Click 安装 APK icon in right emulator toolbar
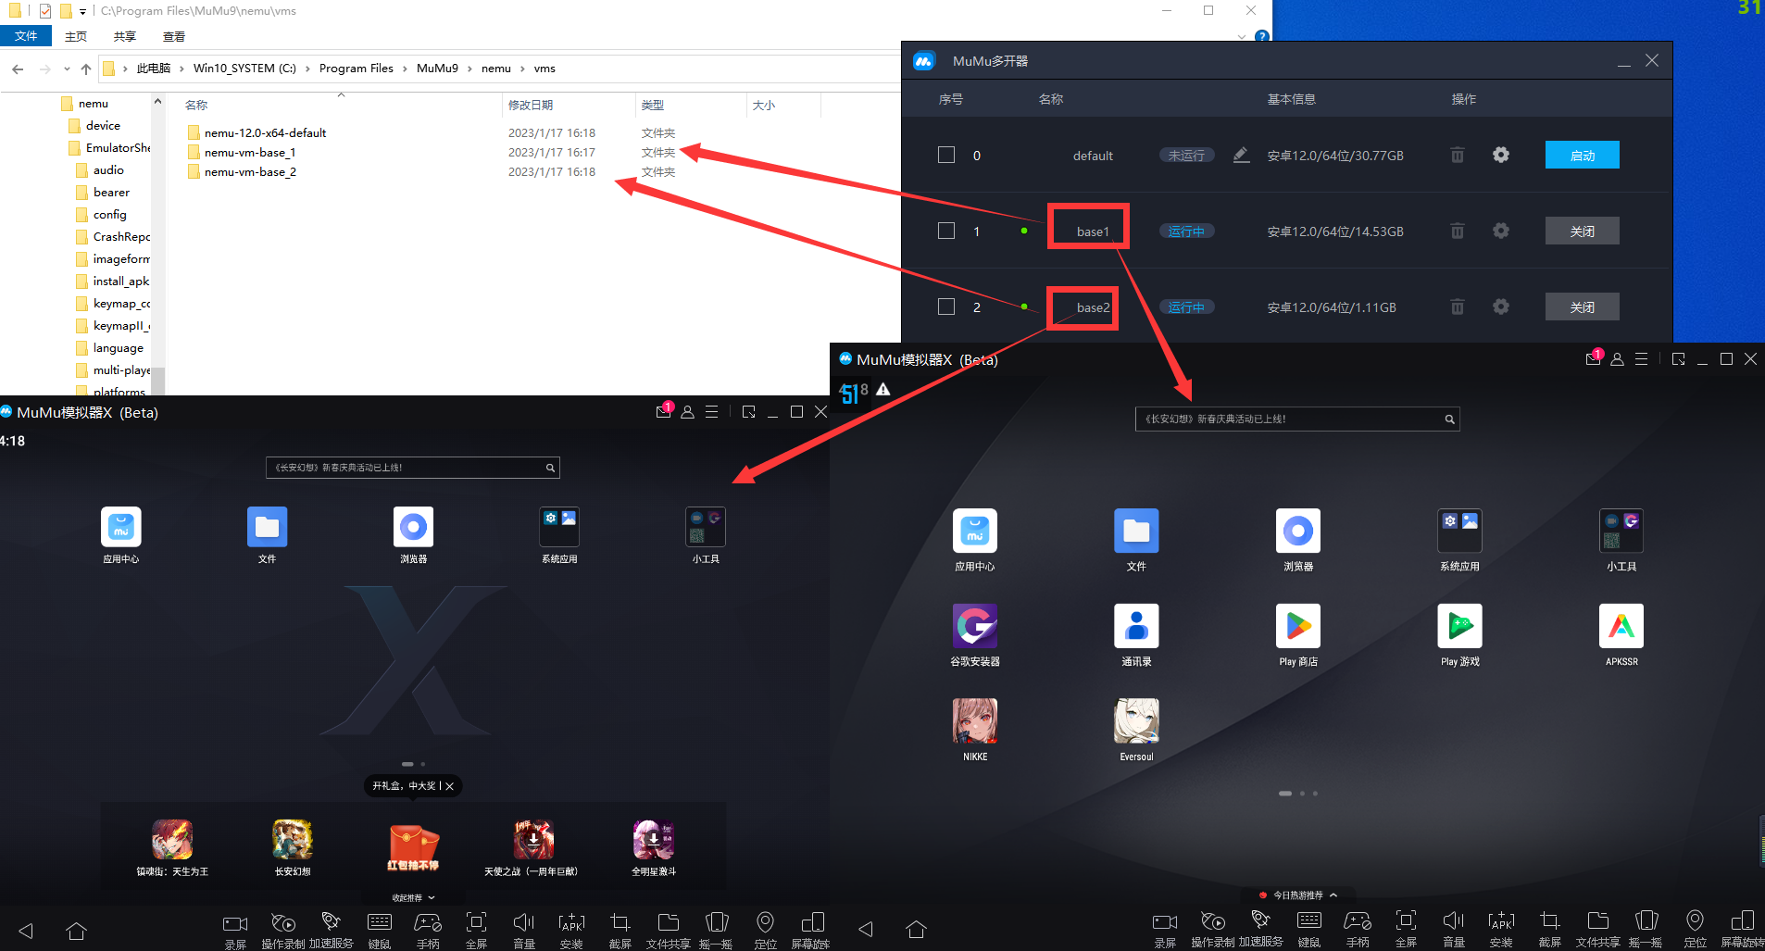Screen dimensions: 1765x951 click(1501, 921)
